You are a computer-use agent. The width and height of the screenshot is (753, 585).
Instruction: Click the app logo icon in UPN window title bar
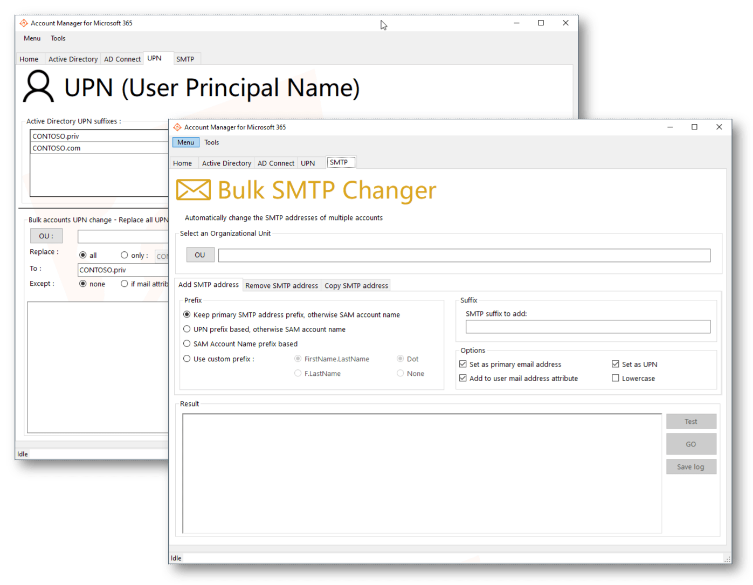point(24,23)
